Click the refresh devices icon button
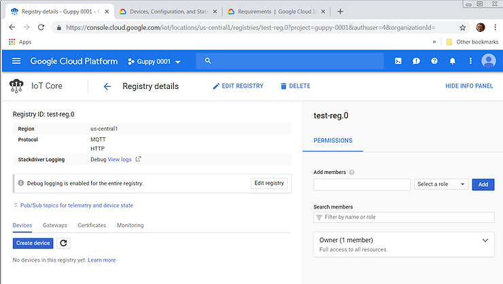The image size is (503, 284). (x=63, y=243)
